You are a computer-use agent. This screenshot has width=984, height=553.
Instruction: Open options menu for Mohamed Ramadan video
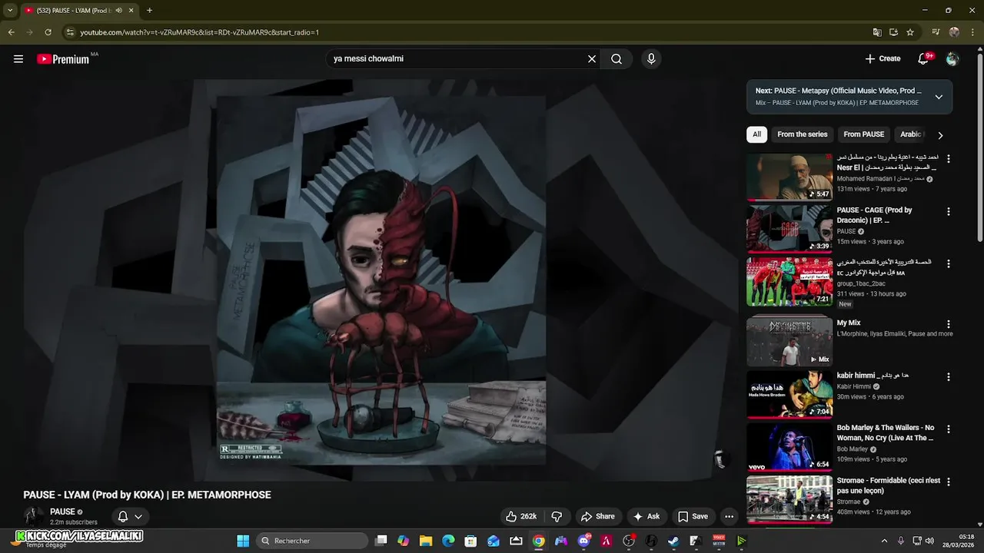[949, 159]
